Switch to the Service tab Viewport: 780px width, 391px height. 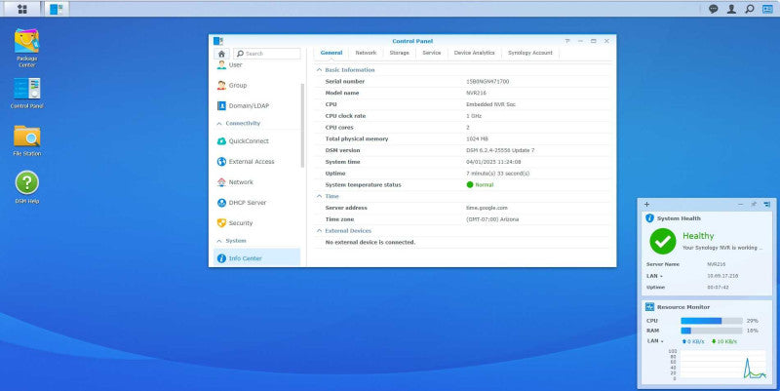(432, 53)
